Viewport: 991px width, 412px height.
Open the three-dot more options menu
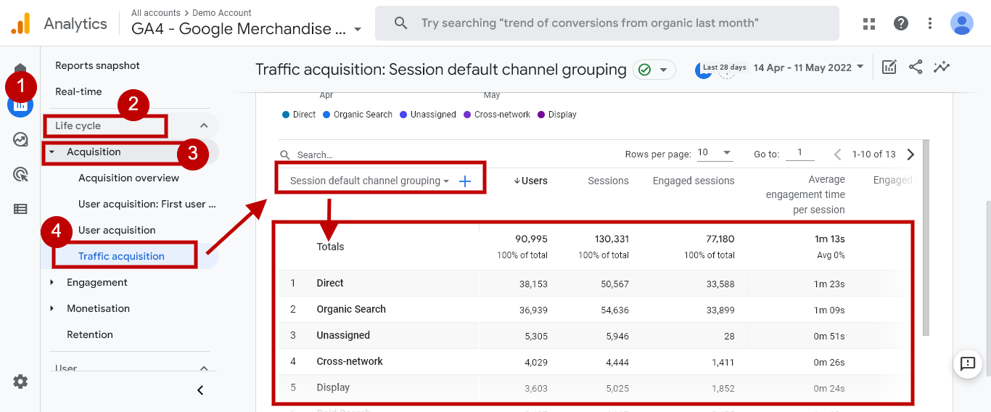(x=930, y=23)
